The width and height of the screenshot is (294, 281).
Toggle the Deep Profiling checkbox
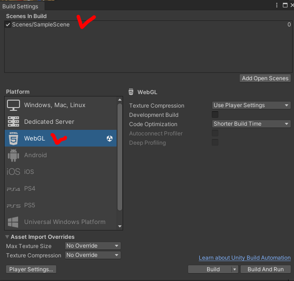click(215, 142)
